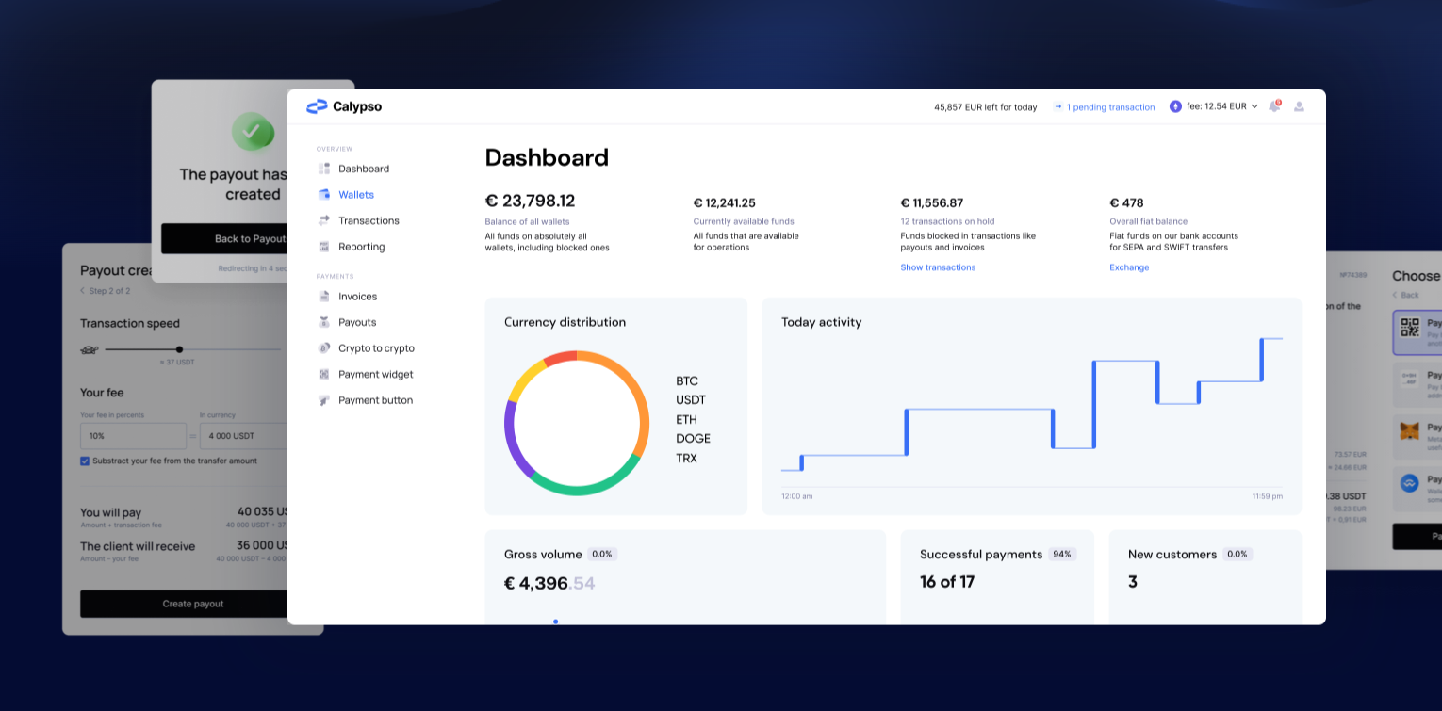Screen dimensions: 1442x711
Task: Select Payment button in the sidebar
Action: [375, 400]
